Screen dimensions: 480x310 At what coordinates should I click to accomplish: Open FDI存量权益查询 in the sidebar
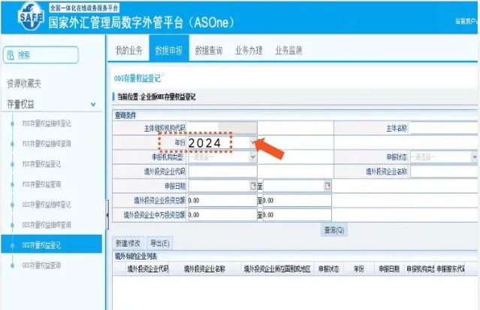(x=41, y=184)
